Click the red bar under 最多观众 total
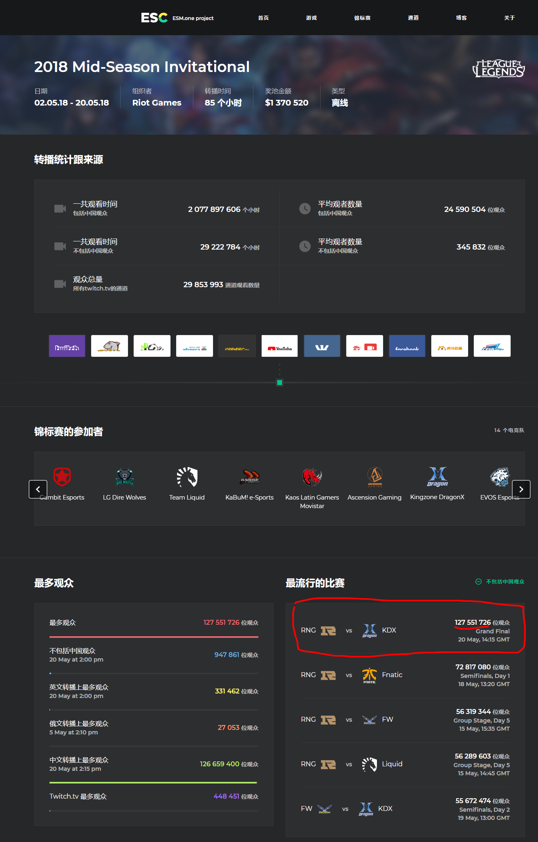 coord(154,637)
